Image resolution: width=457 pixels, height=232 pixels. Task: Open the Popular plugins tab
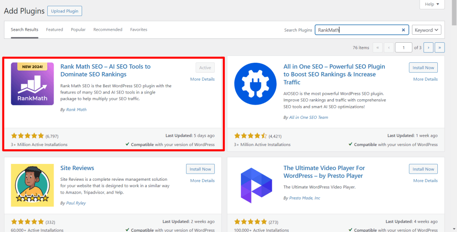click(78, 30)
